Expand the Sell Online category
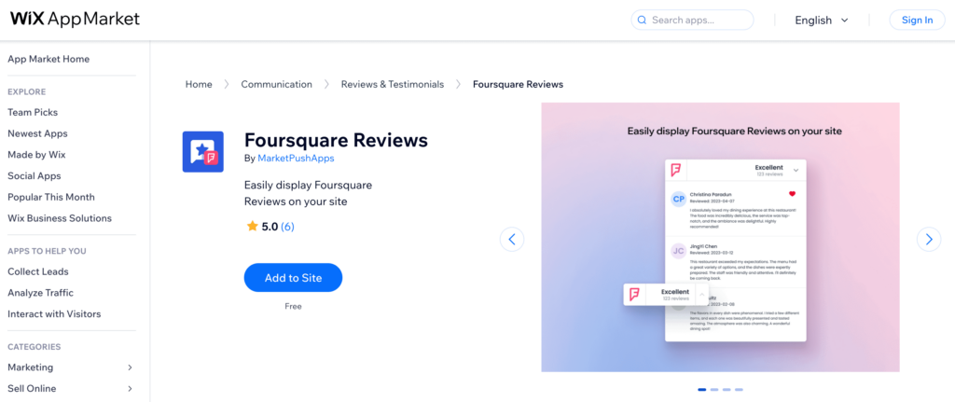The height and width of the screenshot is (402, 955). (130, 389)
